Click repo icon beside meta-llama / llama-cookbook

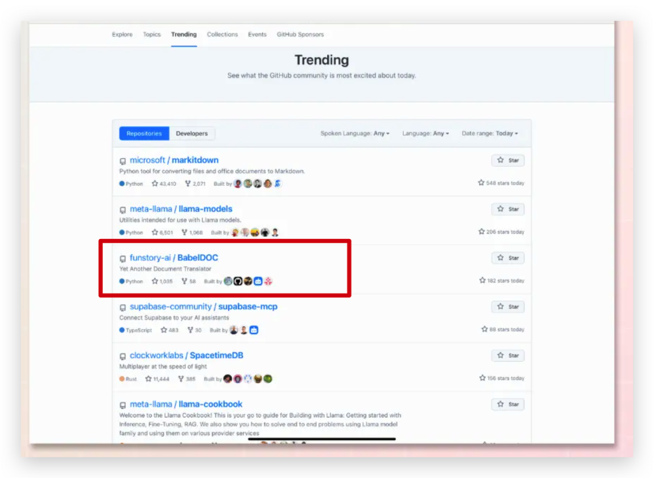[x=122, y=405]
